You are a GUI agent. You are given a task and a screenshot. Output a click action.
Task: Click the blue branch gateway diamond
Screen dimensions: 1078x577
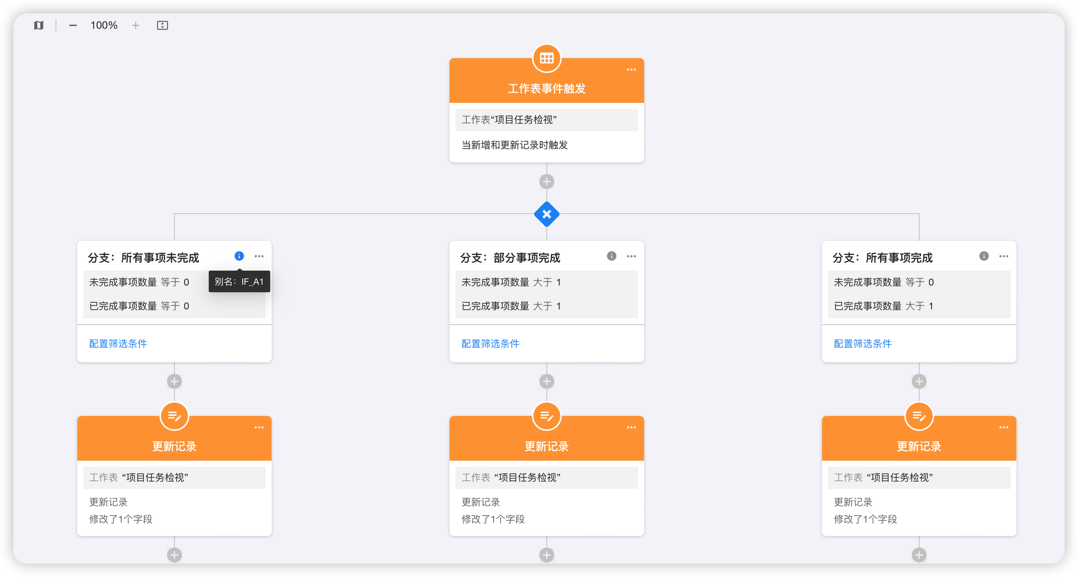coord(546,214)
